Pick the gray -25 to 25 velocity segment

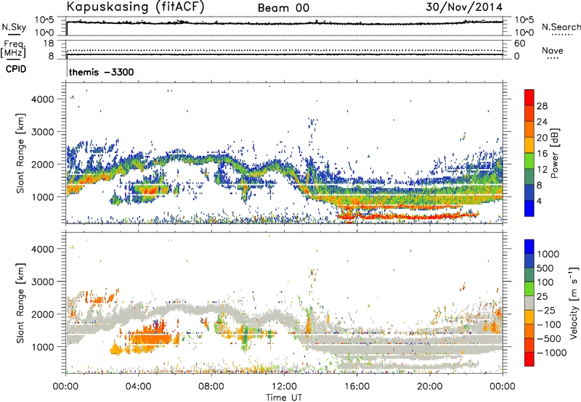(x=529, y=303)
